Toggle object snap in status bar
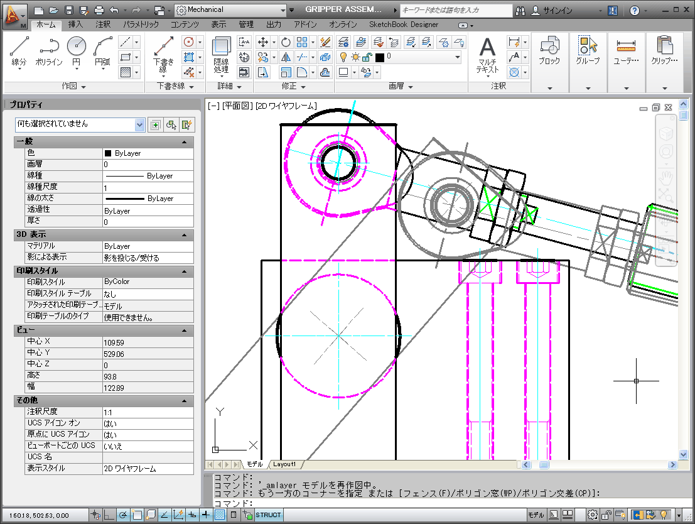 [x=137, y=515]
